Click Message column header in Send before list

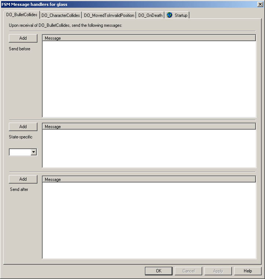[149, 38]
